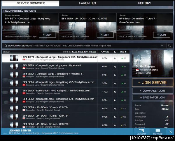Click boost chevron on Singapore #97 row
Screen dimensions: 175x141
[x=115, y=58]
